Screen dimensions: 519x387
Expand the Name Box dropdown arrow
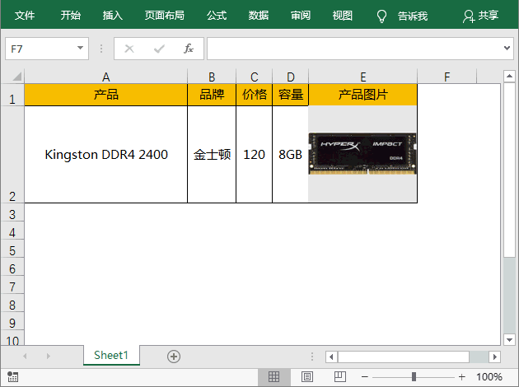80,49
